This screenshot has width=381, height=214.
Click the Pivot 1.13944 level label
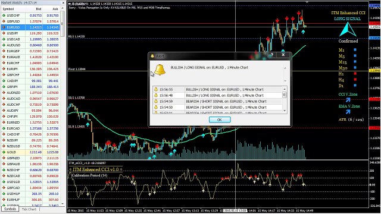77,69
